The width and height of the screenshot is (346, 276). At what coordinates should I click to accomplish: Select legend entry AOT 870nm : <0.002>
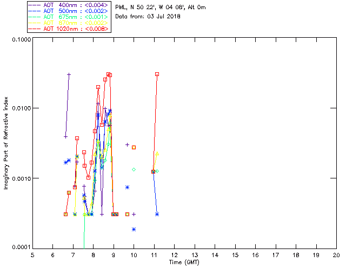coord(76,23)
